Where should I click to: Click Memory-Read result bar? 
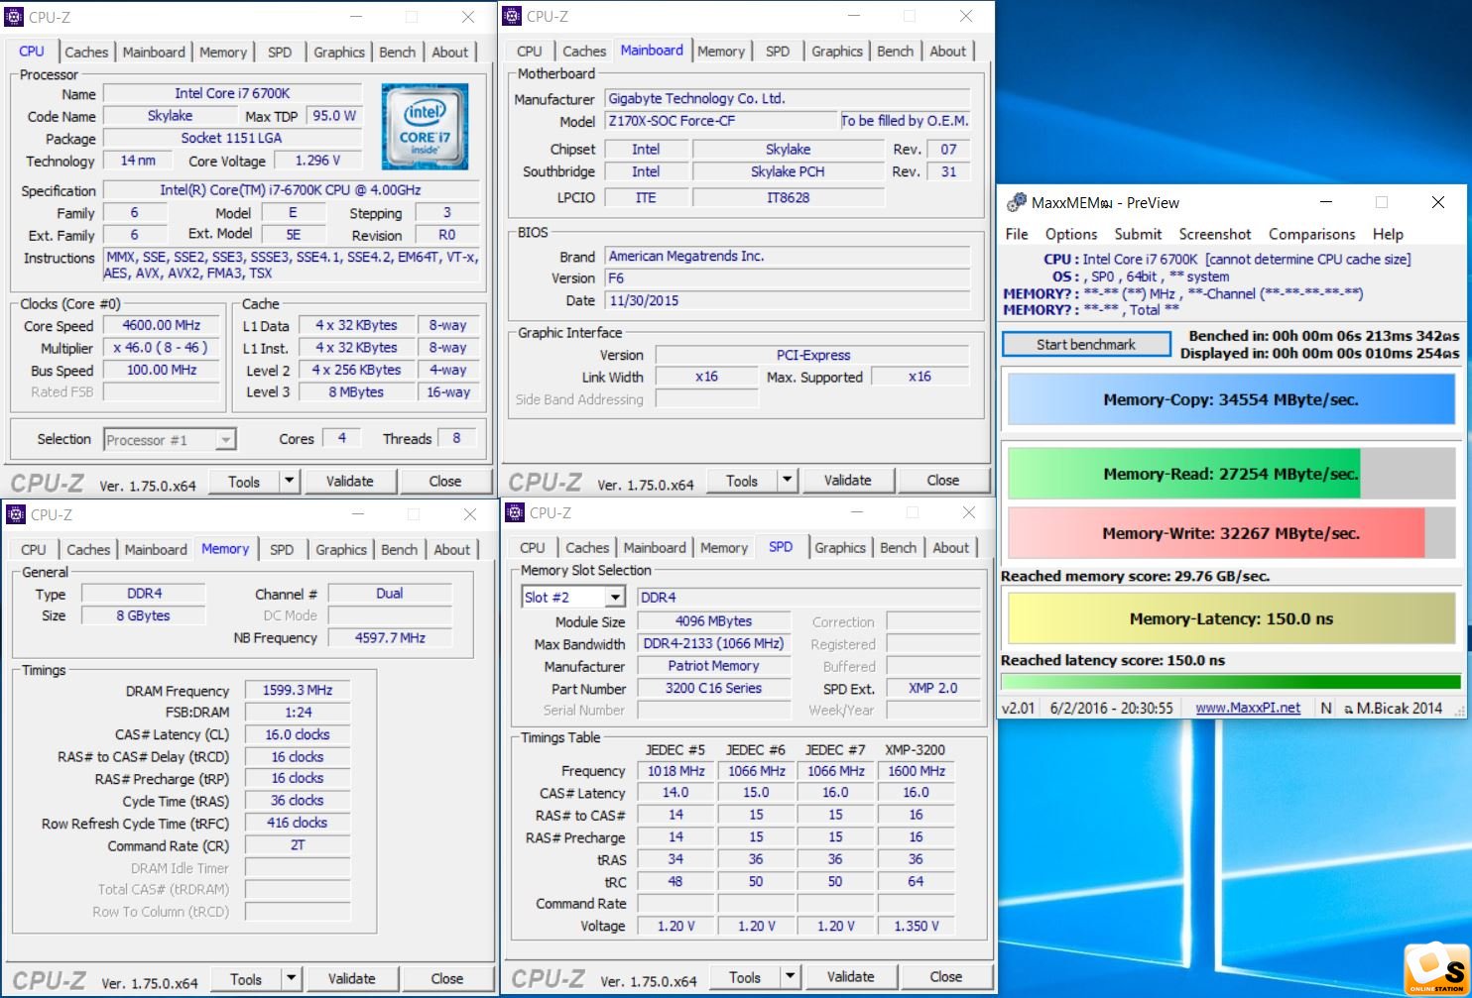(1231, 474)
